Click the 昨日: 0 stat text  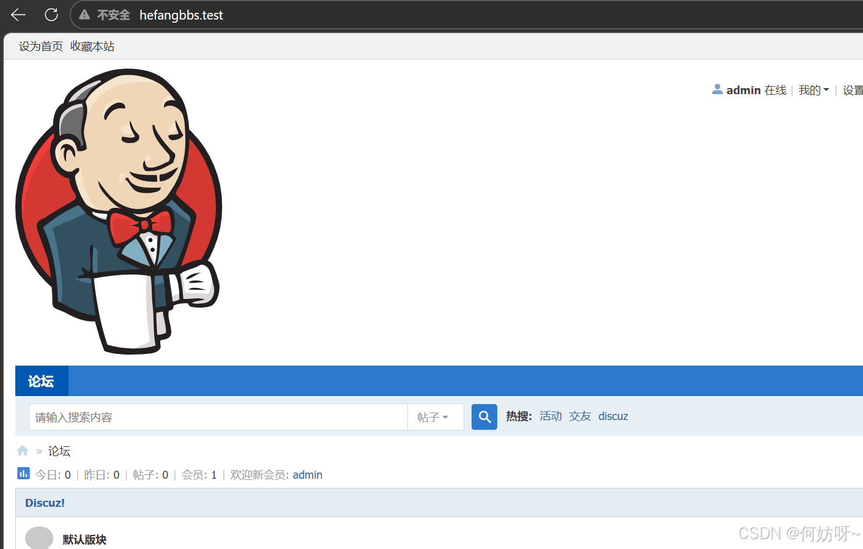click(x=102, y=475)
